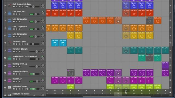
Task: Toggle input monitoring on Rolling Hat Topper
Action: pyautogui.click(x=22, y=89)
